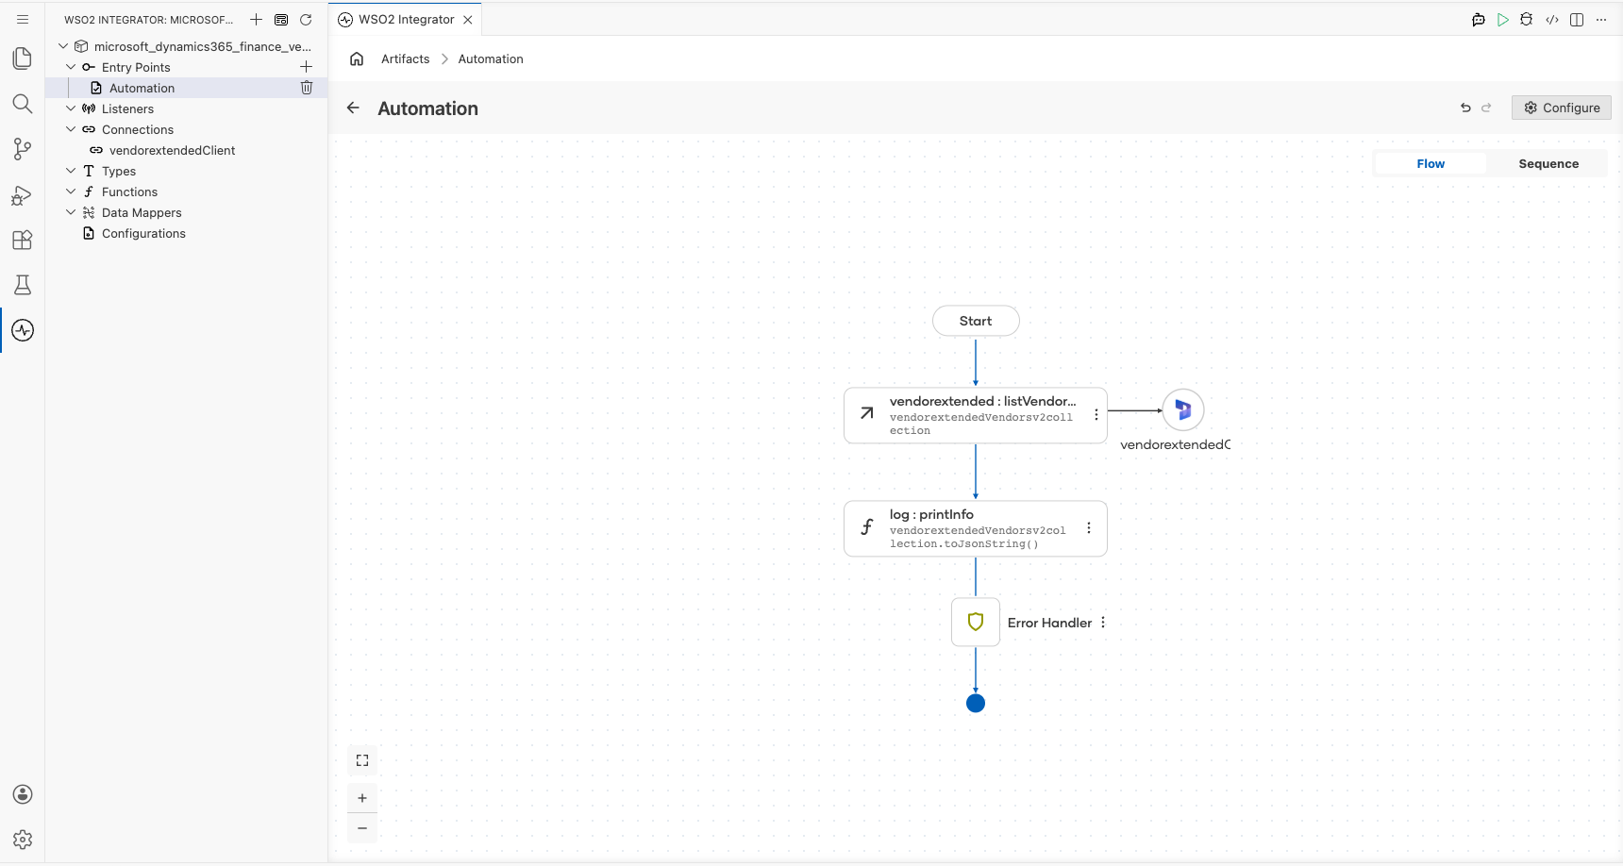1623x866 pixels.
Task: Collapse the Listeners section
Action: tap(71, 108)
